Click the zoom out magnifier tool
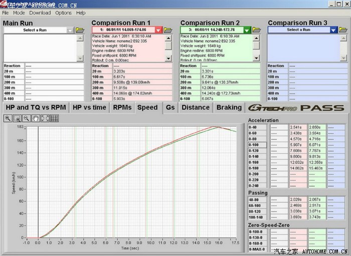 click(x=27, y=118)
